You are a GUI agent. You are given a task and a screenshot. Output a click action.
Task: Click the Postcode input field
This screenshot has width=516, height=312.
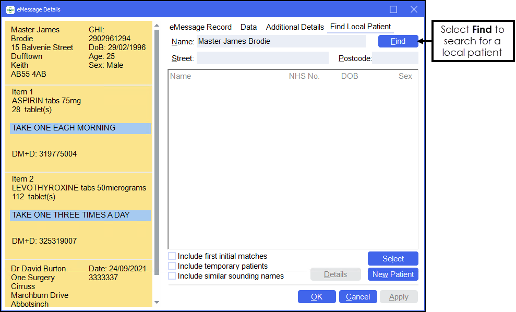tap(395, 58)
